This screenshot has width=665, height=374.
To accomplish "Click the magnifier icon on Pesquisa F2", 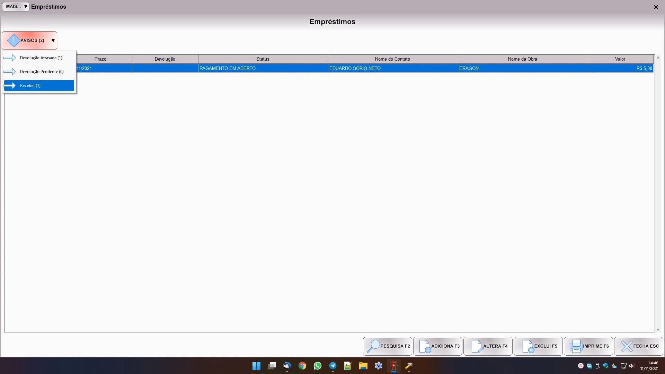I will 373,346.
